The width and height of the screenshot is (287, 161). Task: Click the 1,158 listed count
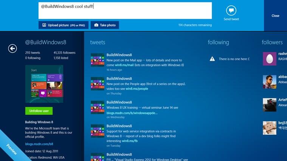click(61, 58)
